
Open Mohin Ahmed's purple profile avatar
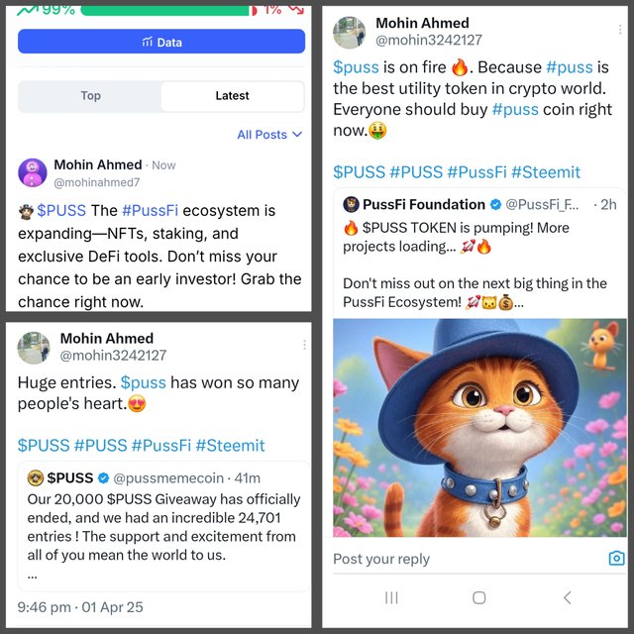pyautogui.click(x=33, y=172)
